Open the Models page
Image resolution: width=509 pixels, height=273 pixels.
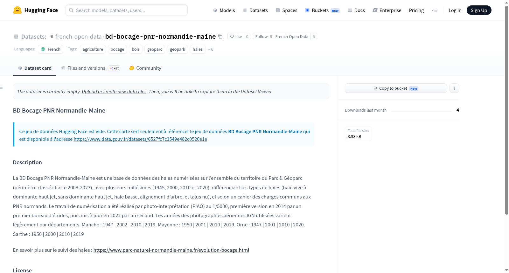[224, 10]
